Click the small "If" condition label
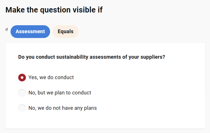The width and height of the screenshot is (210, 133). click(7, 29)
